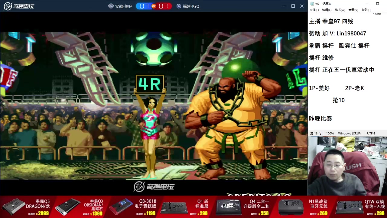This screenshot has width=387, height=218.
Task: Click the Notepad line 摇杆 维修
Action: (321, 58)
